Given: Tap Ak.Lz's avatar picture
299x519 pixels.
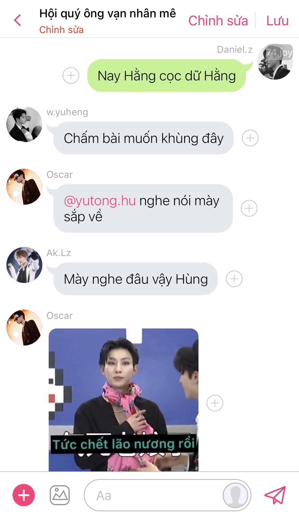Looking at the screenshot, I should click(x=24, y=265).
